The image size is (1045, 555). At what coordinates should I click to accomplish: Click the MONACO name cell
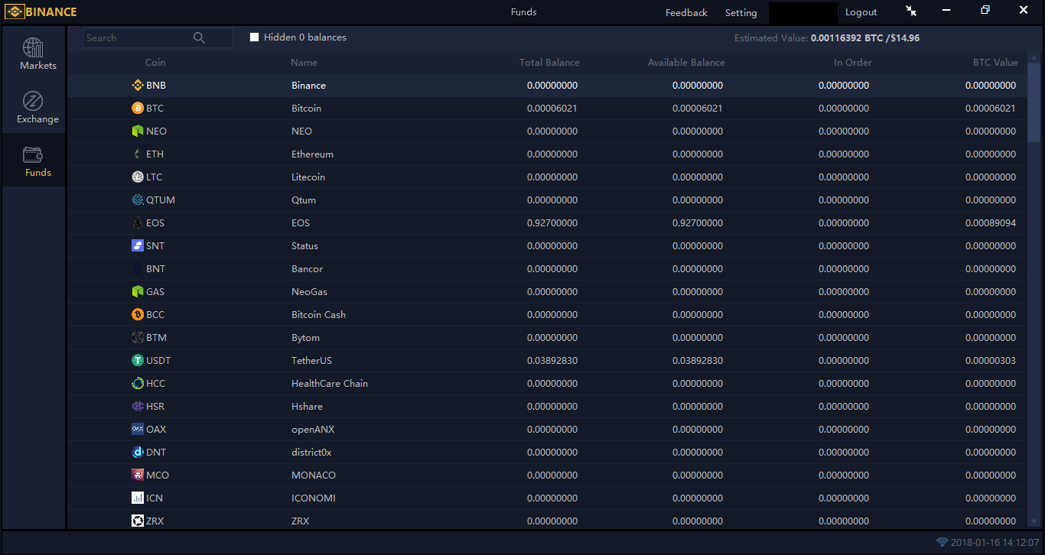coord(314,475)
